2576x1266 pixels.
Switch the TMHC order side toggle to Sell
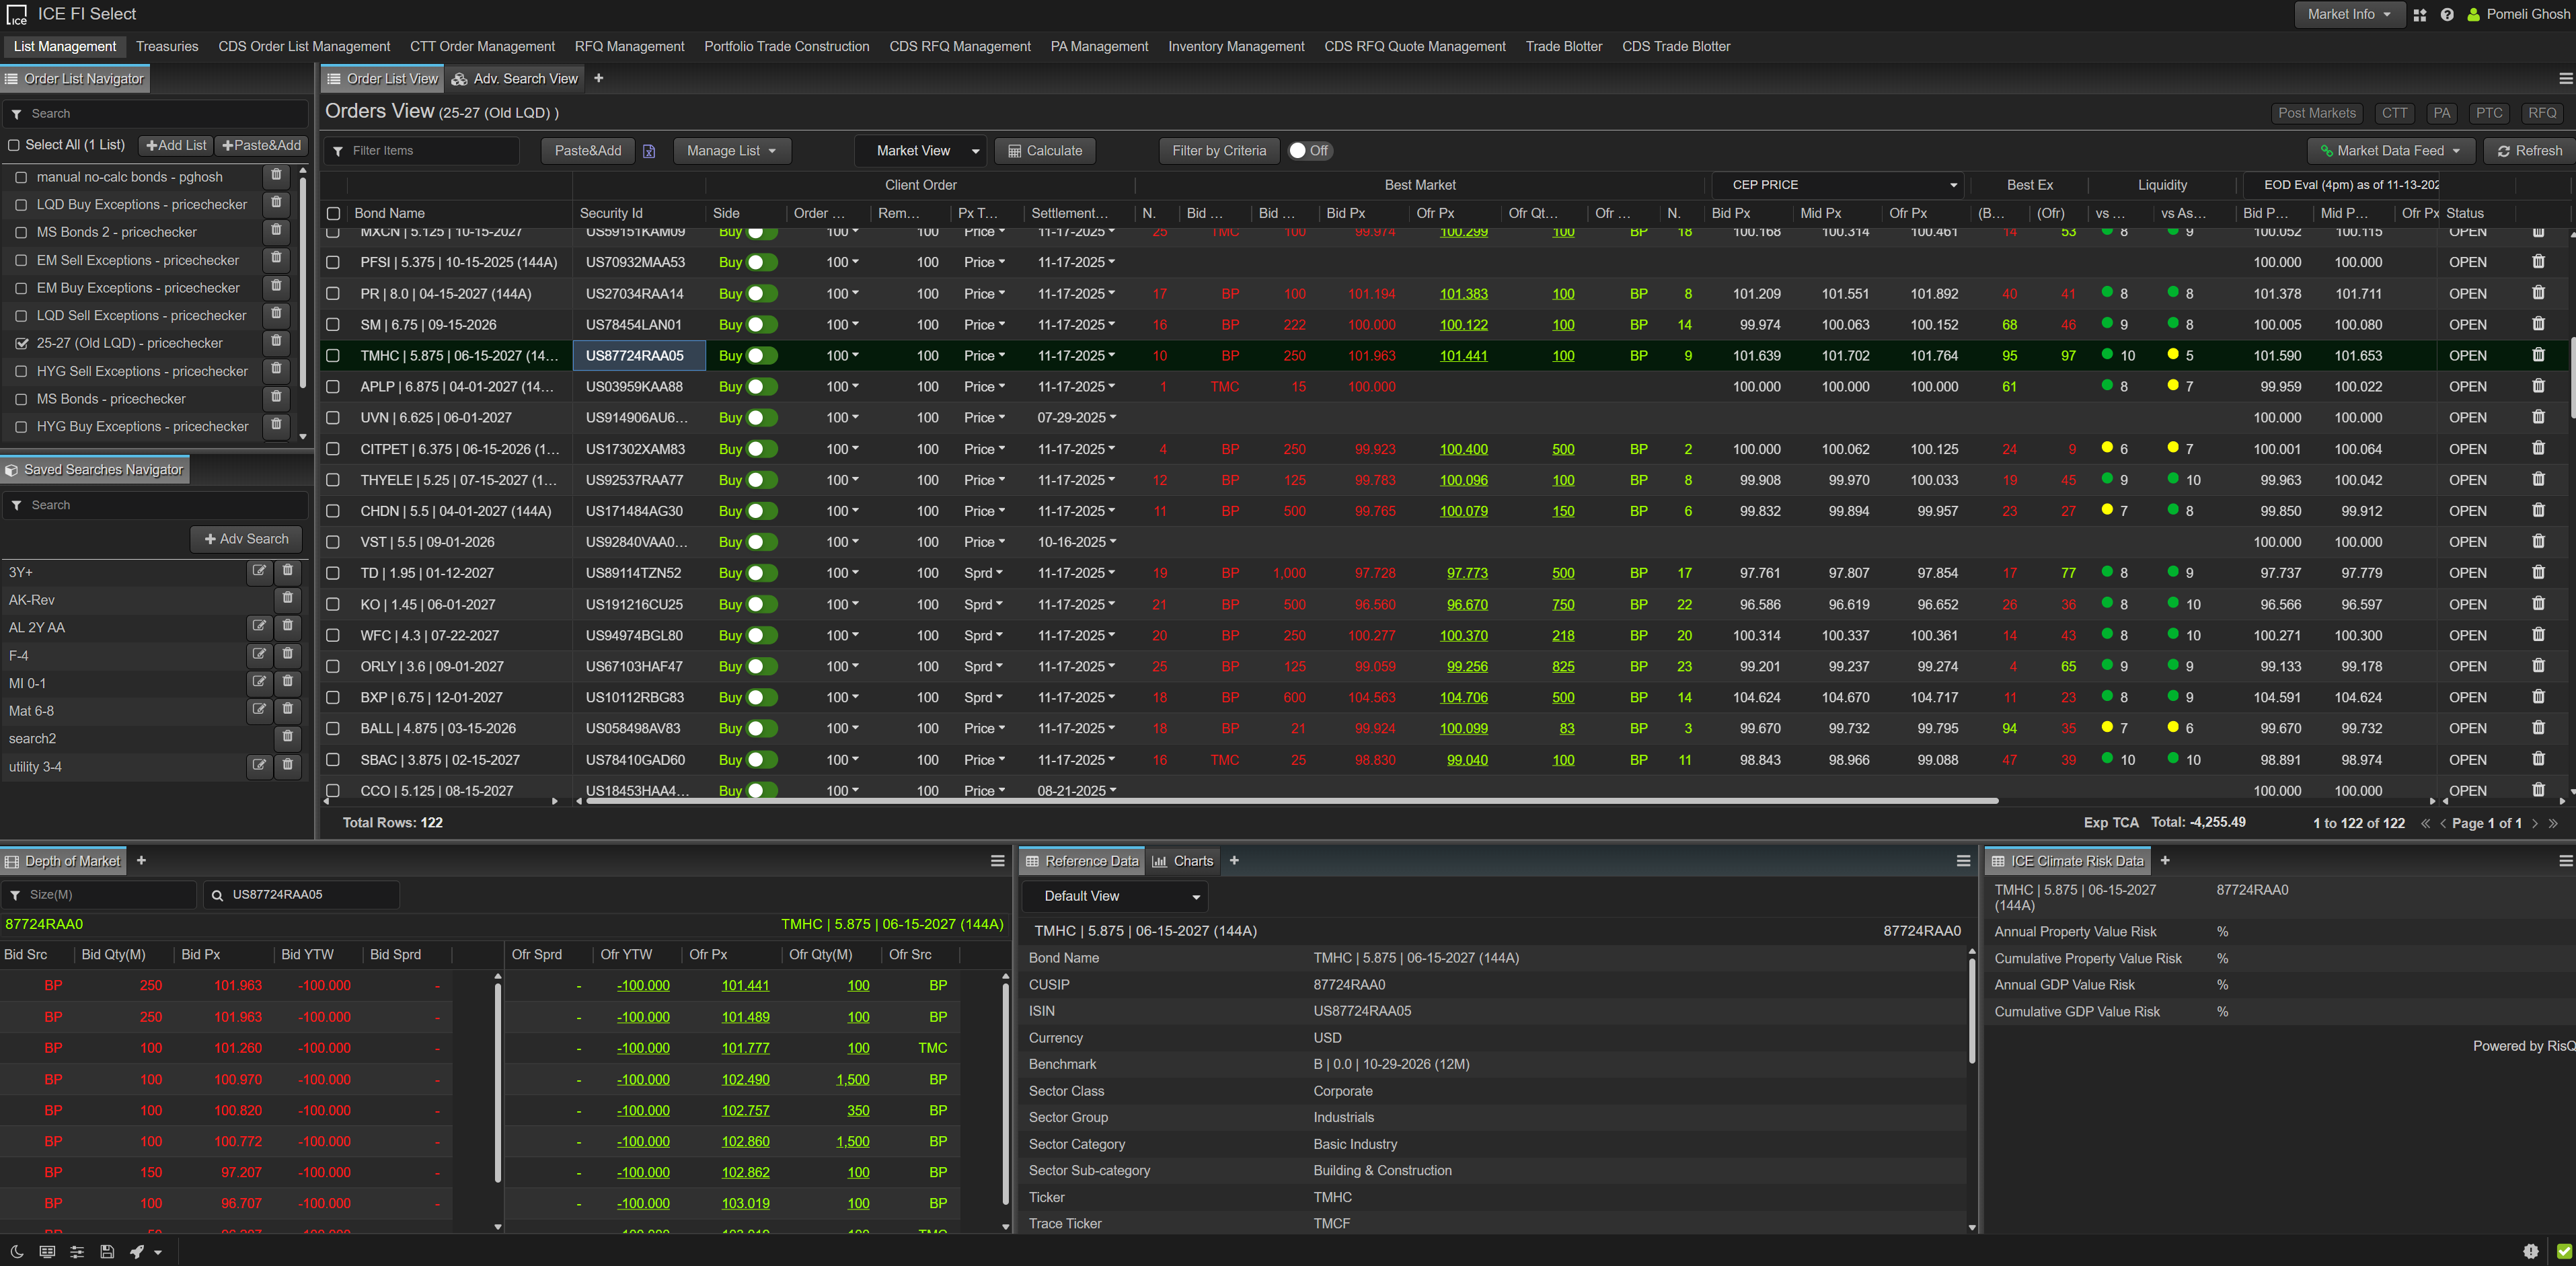[x=762, y=355]
